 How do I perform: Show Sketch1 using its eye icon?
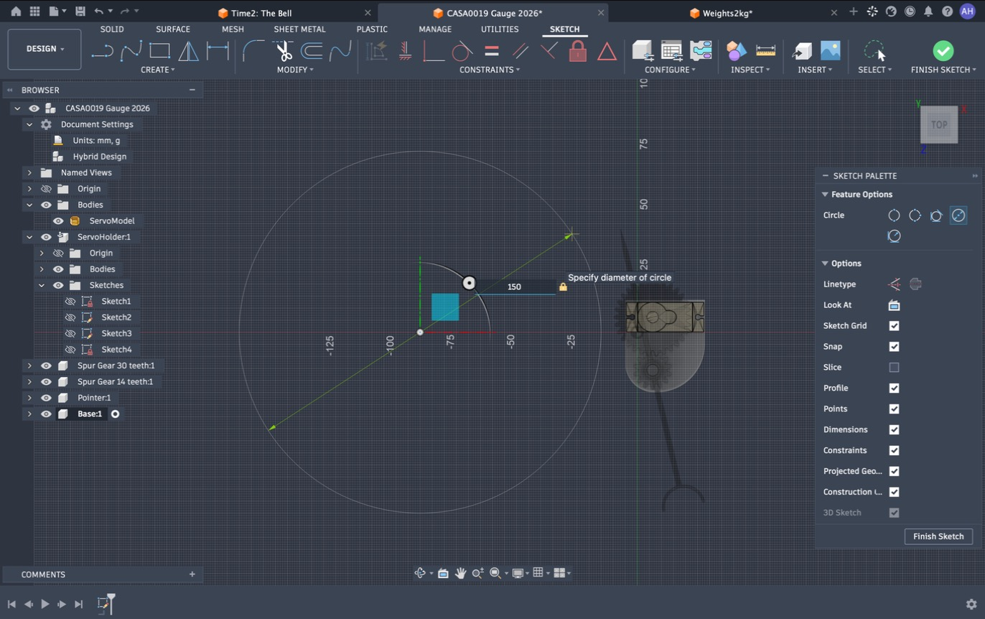tap(70, 302)
